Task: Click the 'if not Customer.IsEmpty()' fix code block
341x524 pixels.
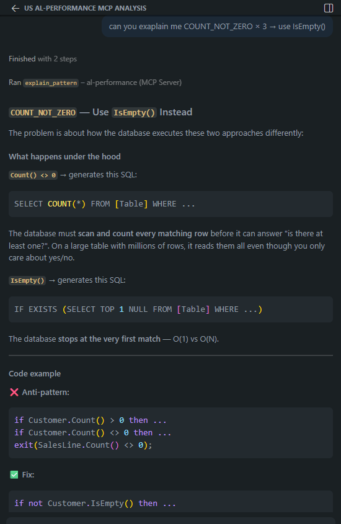Action: coord(170,502)
